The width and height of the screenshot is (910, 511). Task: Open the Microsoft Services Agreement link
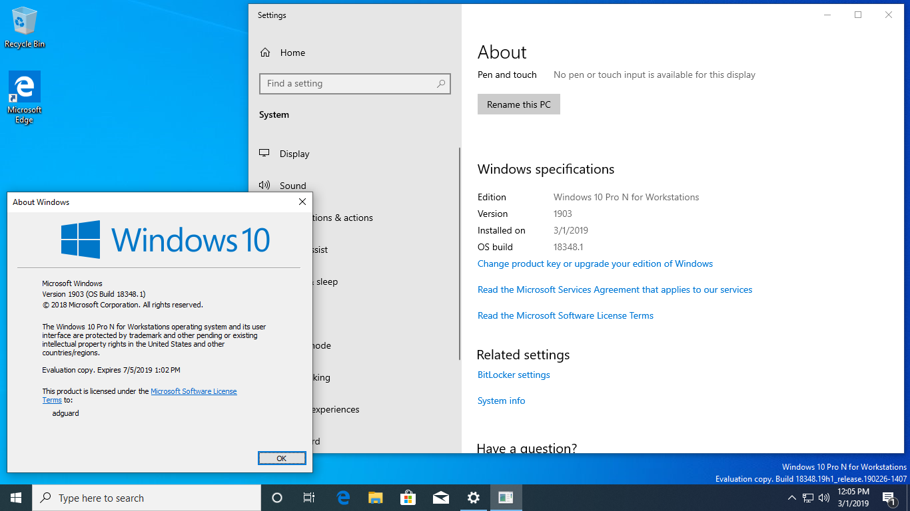click(615, 289)
